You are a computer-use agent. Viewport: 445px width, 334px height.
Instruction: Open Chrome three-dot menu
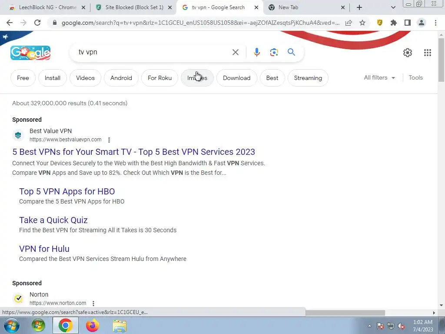tap(435, 23)
